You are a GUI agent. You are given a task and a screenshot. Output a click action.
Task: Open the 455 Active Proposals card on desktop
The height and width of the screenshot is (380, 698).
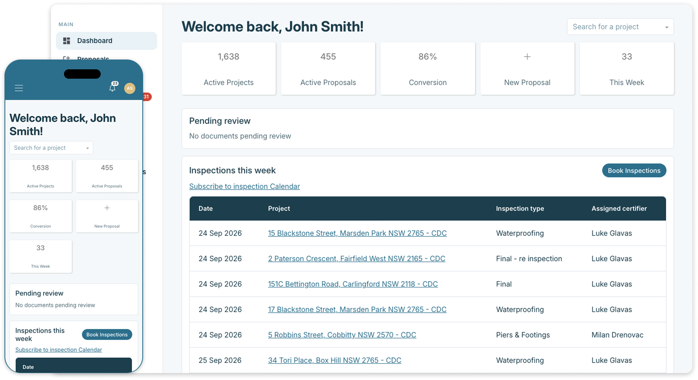(x=328, y=68)
